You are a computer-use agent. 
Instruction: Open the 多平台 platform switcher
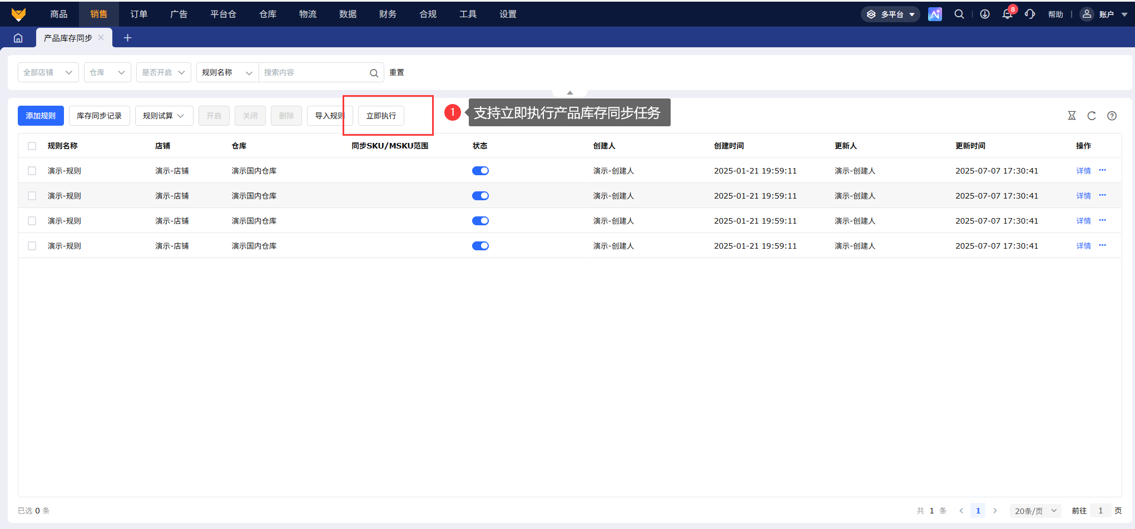890,14
